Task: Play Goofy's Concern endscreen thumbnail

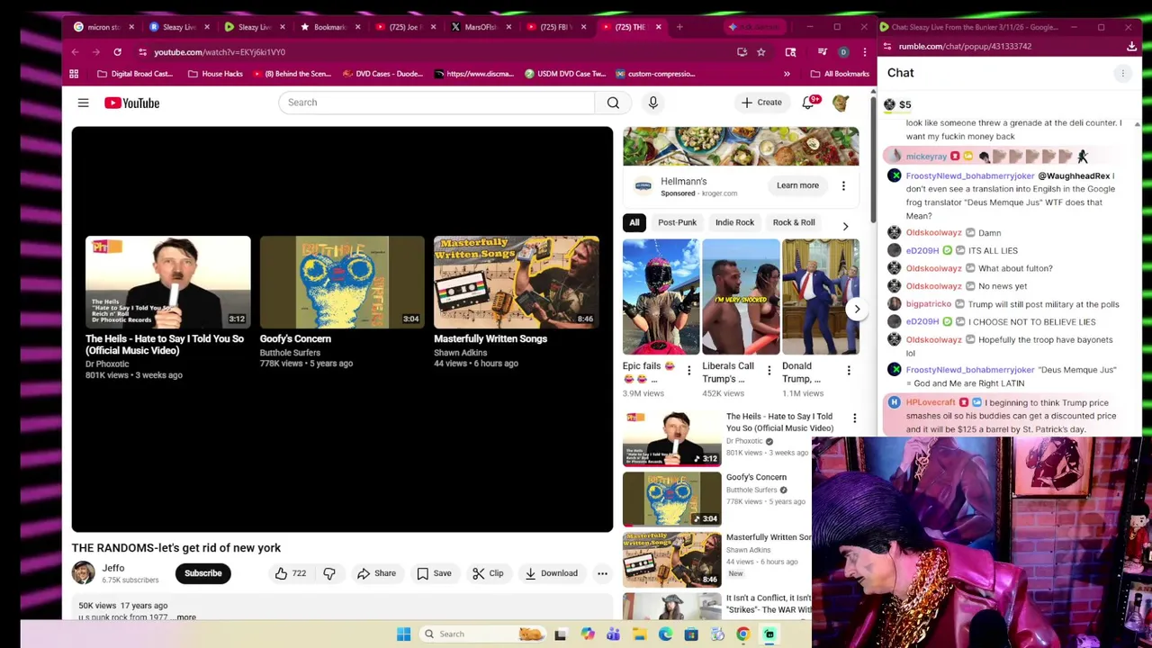Action: pyautogui.click(x=342, y=282)
